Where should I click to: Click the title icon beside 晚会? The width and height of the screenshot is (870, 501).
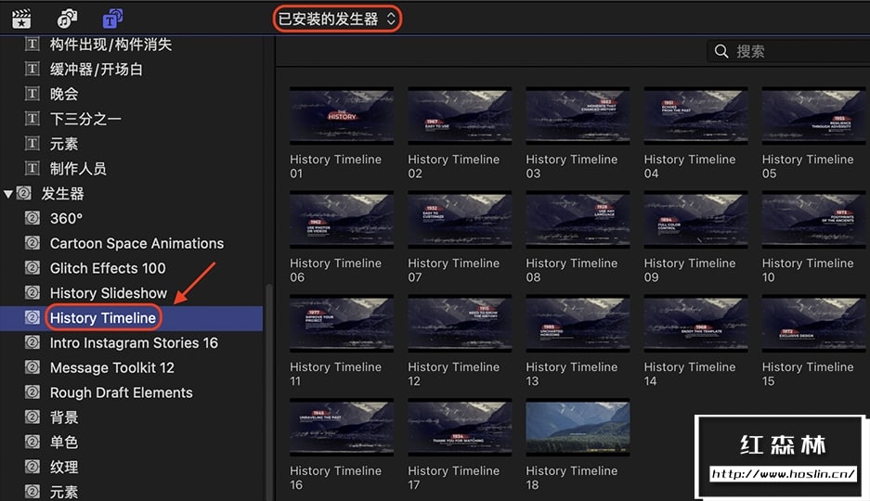32,94
